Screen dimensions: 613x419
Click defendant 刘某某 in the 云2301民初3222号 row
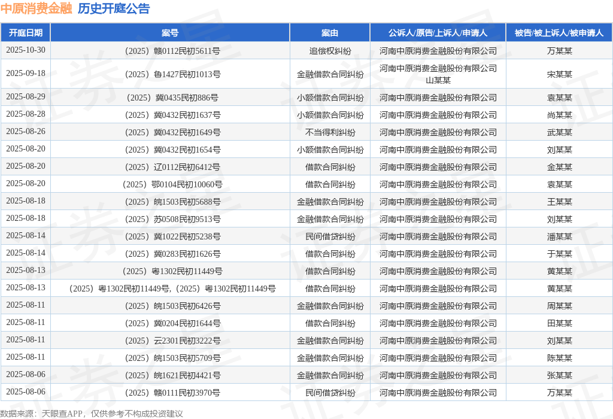(x=560, y=341)
